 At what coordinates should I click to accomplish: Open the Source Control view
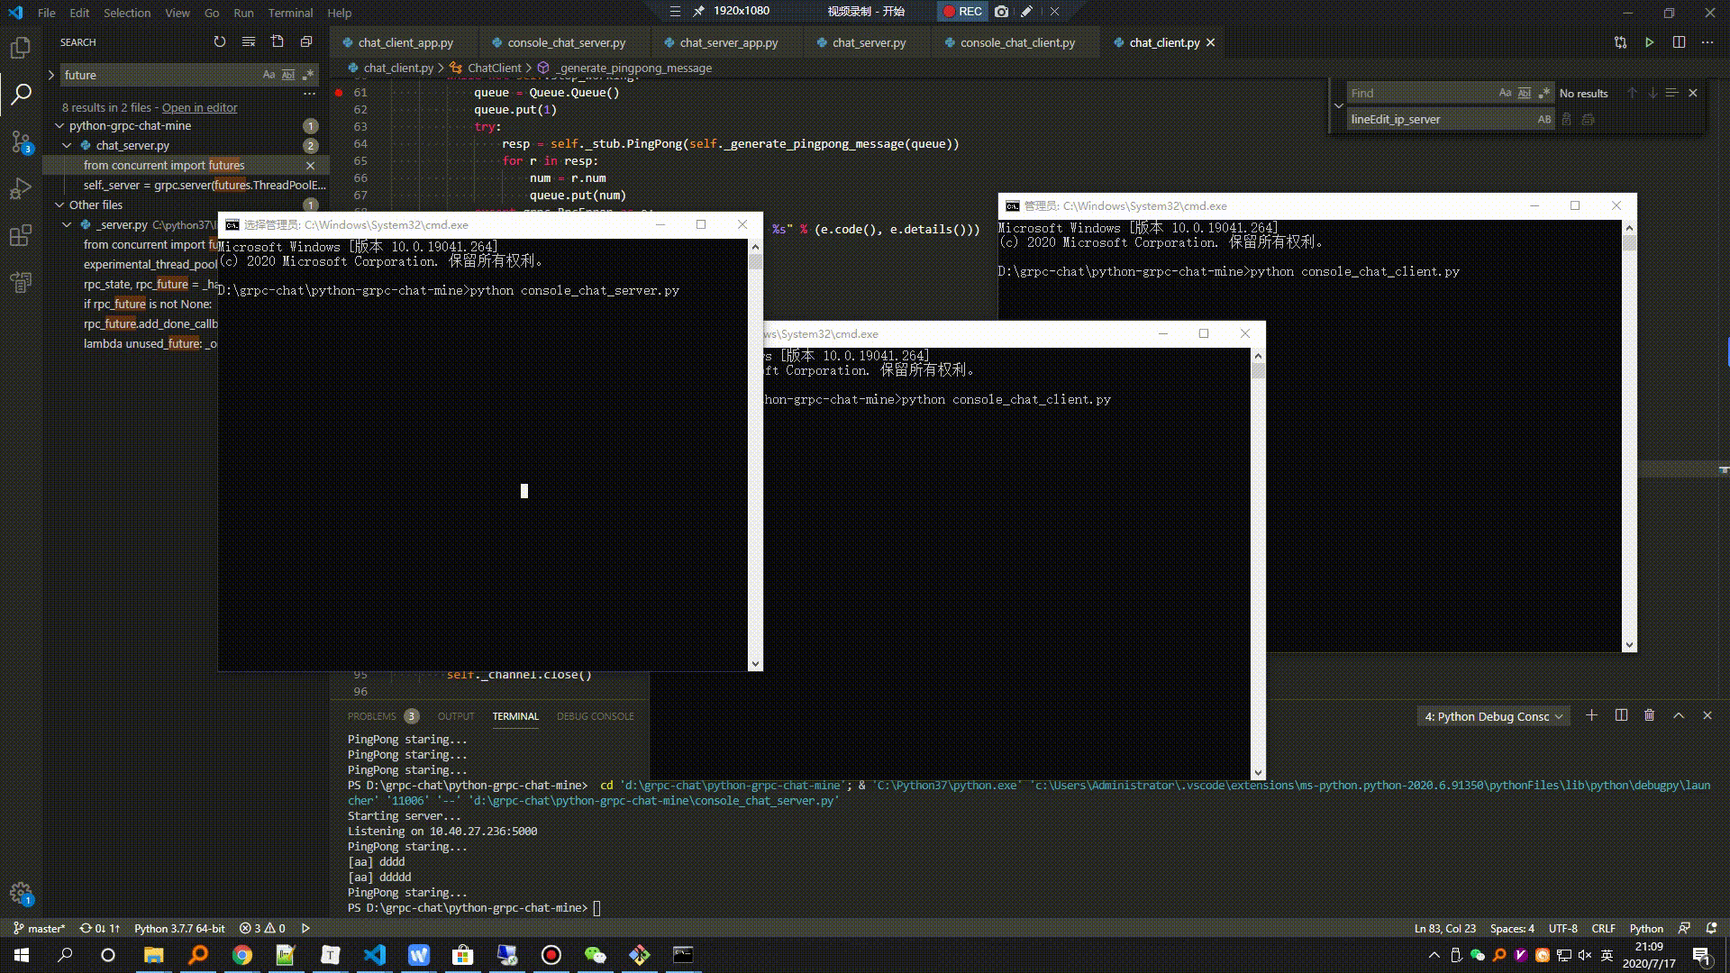[20, 141]
